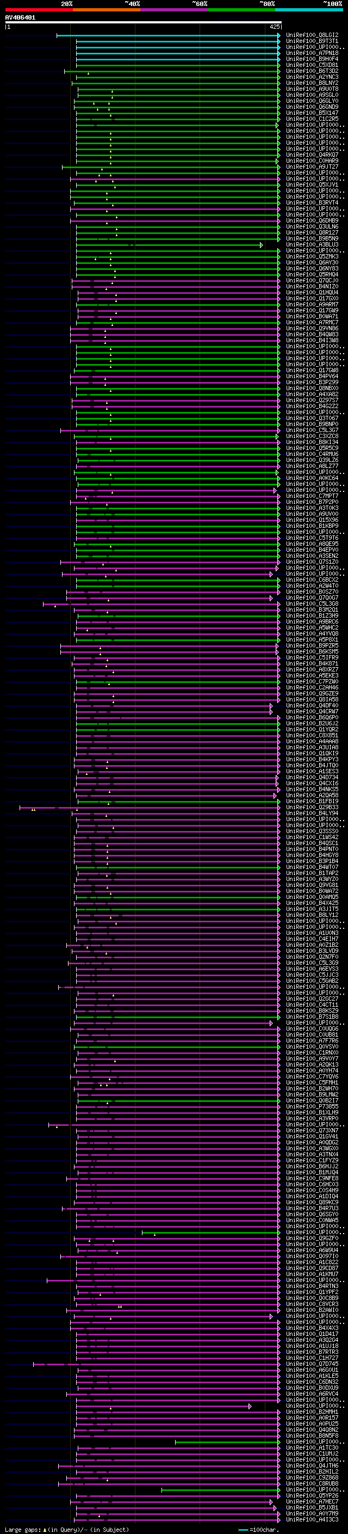Viewport: 348px width, 1534px height.
Task: Click the UniRef100_Q7Q0G7 hit label
Action: coord(312,598)
